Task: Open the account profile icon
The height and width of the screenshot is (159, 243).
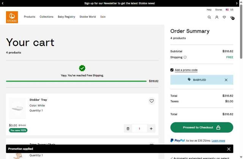Action: click(217, 17)
